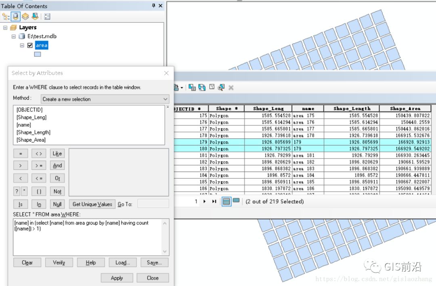Switch to List By Selection icon
The width and height of the screenshot is (436, 286).
click(x=35, y=17)
